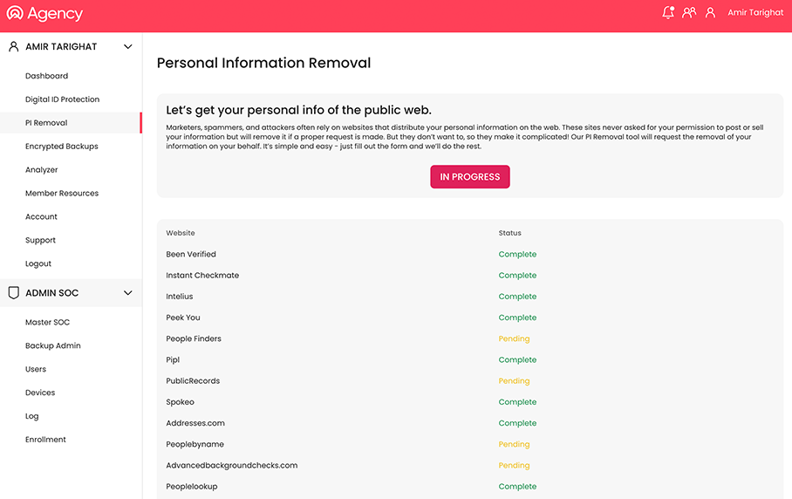The height and width of the screenshot is (499, 792).
Task: Open Dashboard from the sidebar
Action: click(x=46, y=76)
